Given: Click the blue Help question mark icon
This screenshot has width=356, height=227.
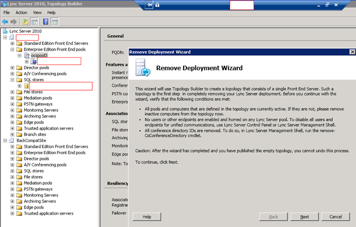Looking at the screenshot, I should tap(46, 22).
